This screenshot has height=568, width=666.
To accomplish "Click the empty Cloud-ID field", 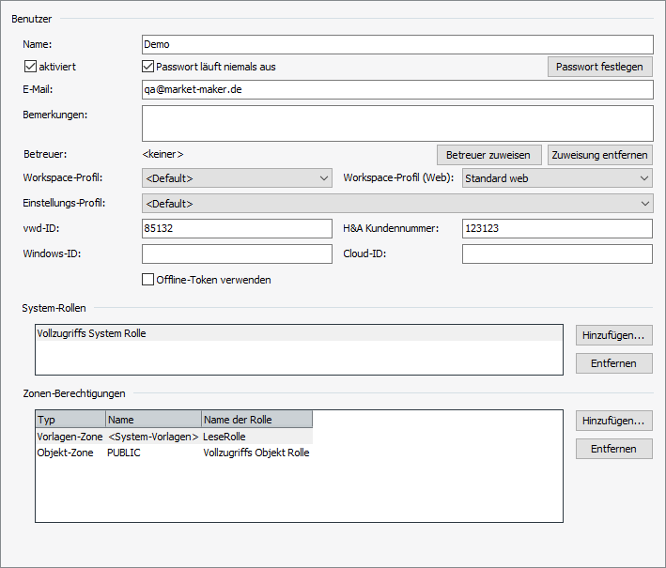I will pos(557,254).
